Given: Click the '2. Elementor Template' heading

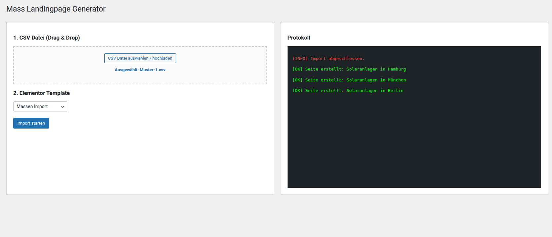Looking at the screenshot, I should [42, 93].
